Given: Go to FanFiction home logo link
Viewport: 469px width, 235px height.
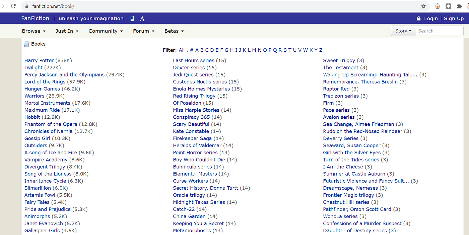Looking at the screenshot, I should [35, 18].
